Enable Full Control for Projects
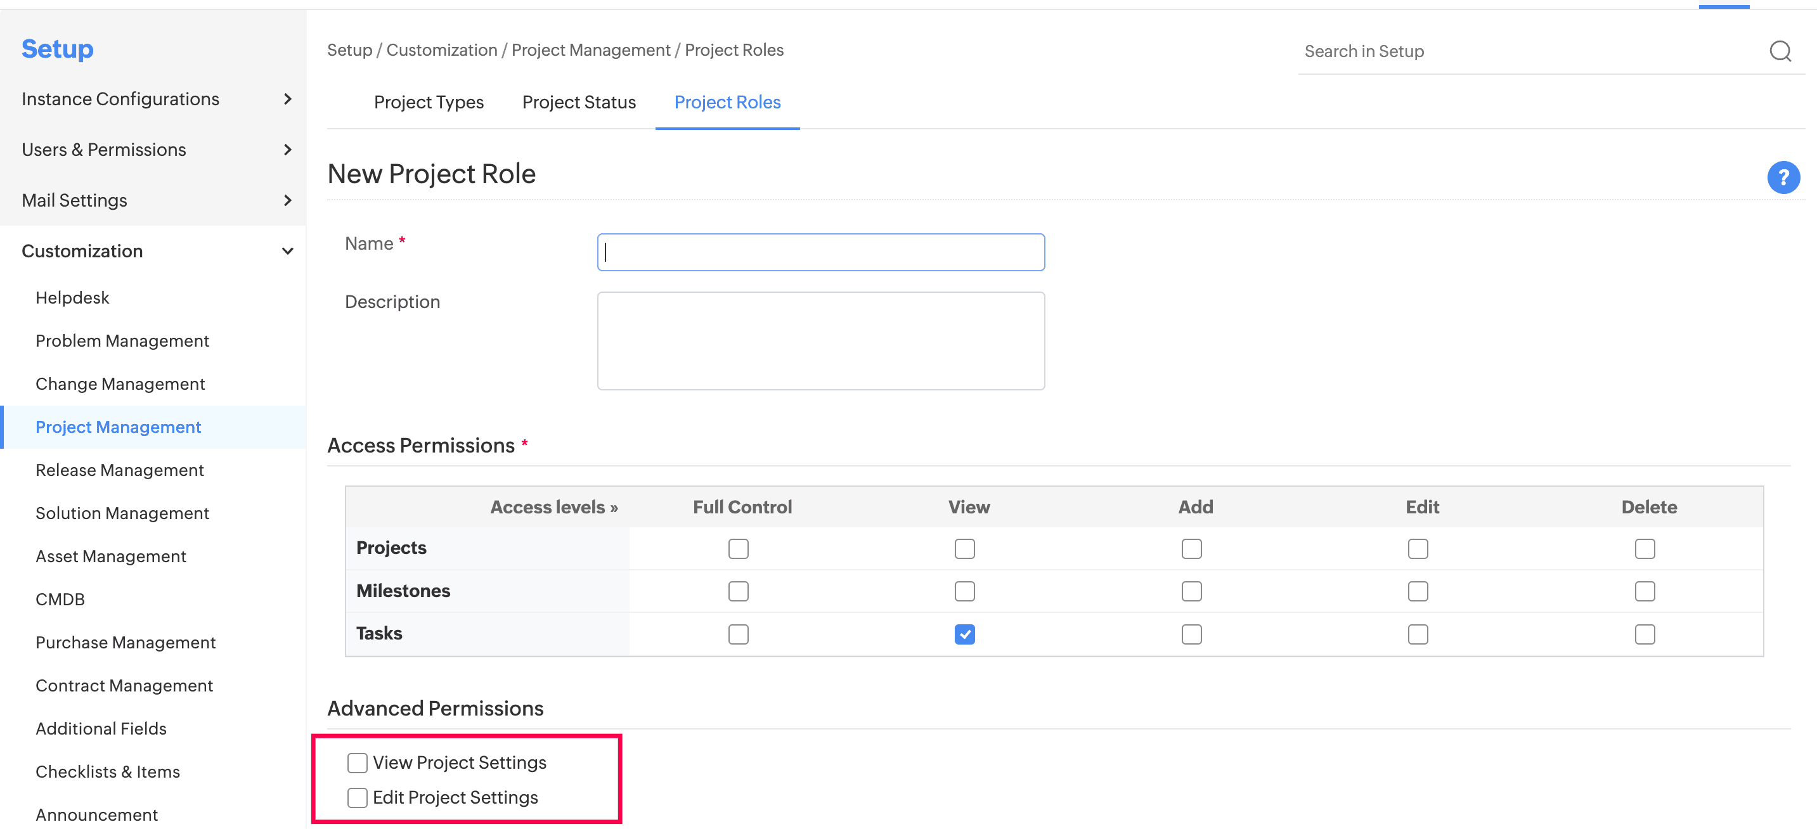 738,548
